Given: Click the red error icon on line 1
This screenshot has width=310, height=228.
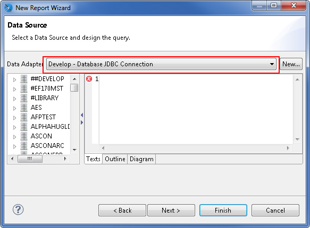Looking at the screenshot, I should (x=89, y=79).
